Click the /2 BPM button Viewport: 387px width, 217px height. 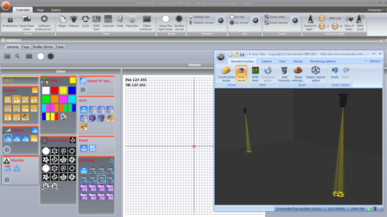pyautogui.click(x=322, y=26)
